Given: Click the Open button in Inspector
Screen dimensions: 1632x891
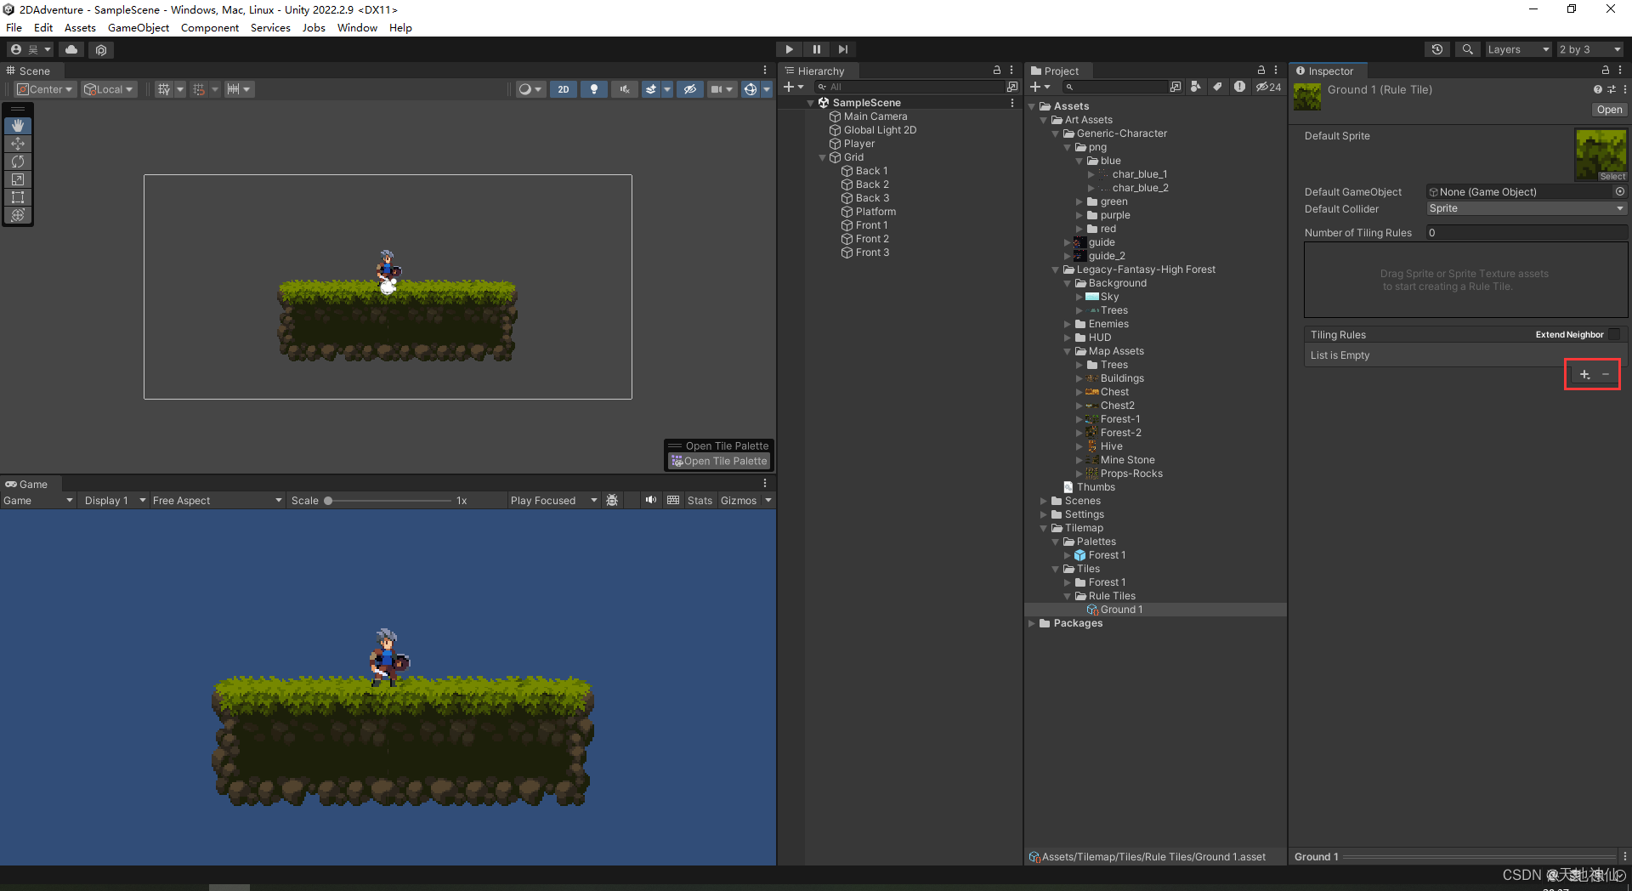Looking at the screenshot, I should pos(1609,110).
